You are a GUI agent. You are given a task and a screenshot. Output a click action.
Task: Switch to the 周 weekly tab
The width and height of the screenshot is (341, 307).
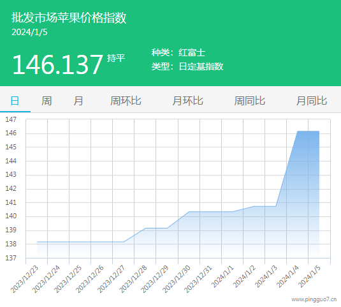point(47,101)
